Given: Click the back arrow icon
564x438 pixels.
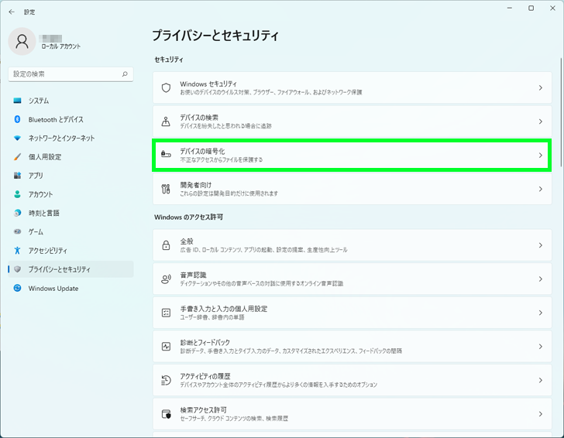Looking at the screenshot, I should click(x=12, y=12).
